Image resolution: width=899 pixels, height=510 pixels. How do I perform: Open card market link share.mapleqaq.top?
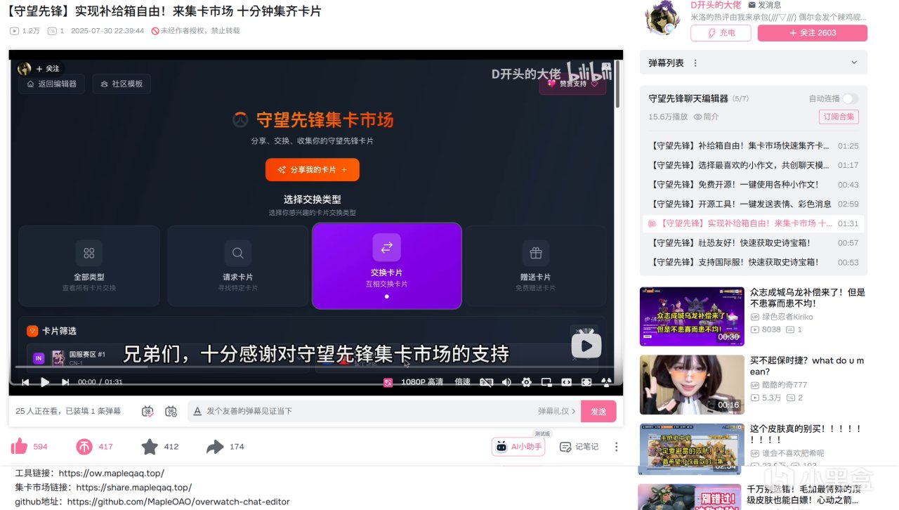(134, 488)
